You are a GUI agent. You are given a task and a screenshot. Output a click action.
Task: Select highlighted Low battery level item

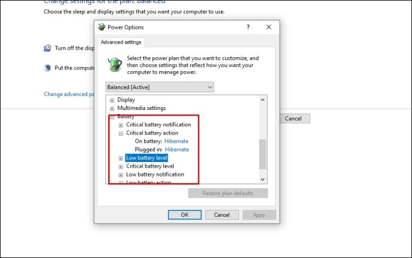click(146, 158)
